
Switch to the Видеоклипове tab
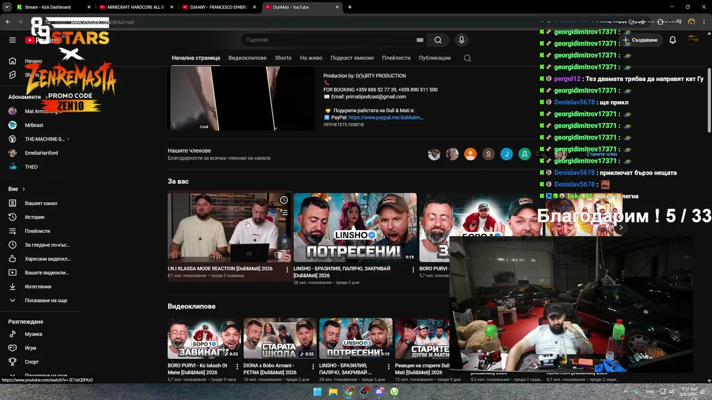[248, 58]
